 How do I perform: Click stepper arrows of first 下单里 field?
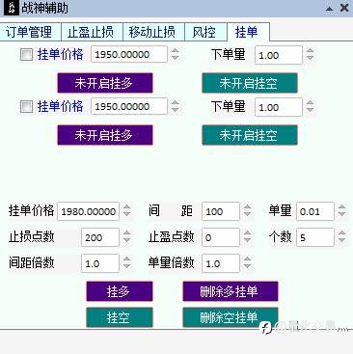310,54
